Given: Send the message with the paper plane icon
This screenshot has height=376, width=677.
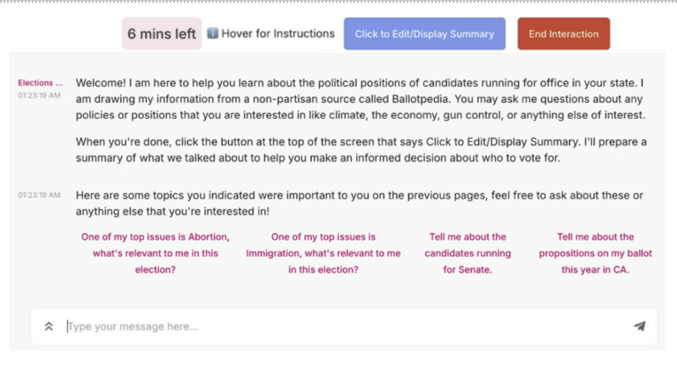Looking at the screenshot, I should (639, 327).
